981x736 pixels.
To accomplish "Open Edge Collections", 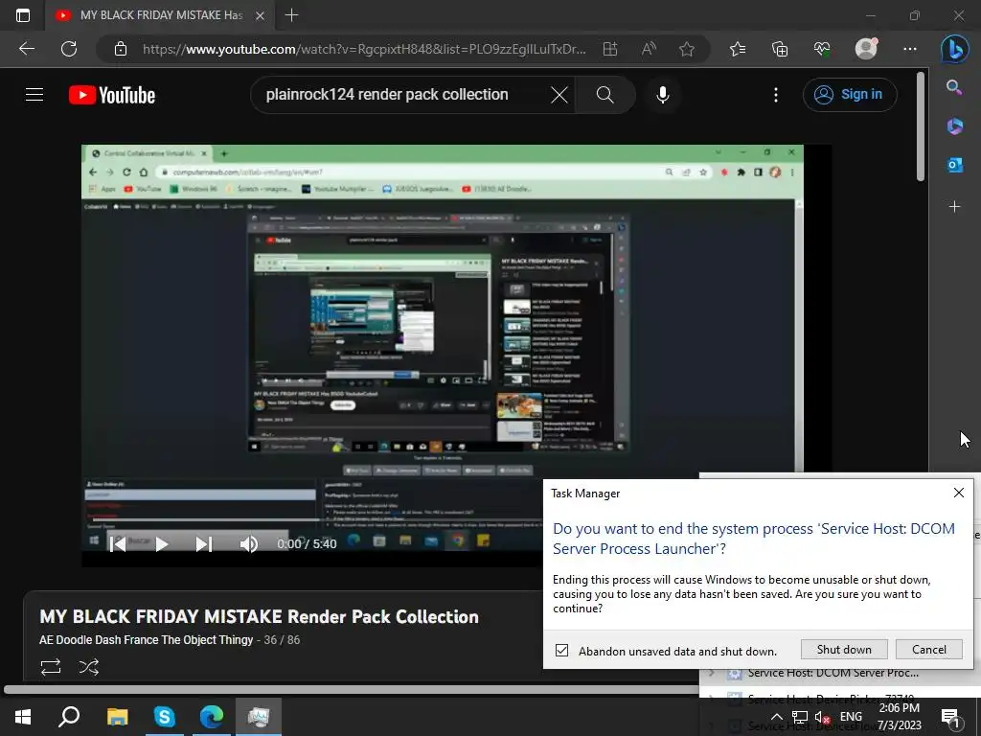I will click(780, 49).
